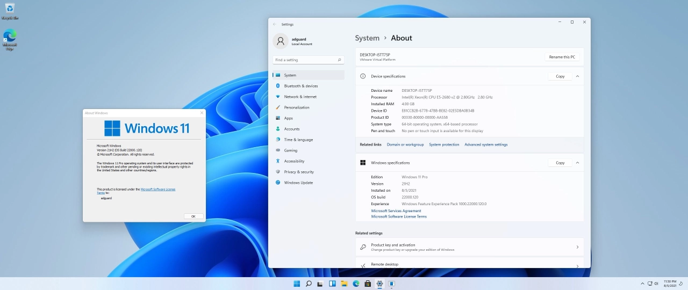Click the product key icon

363,247
